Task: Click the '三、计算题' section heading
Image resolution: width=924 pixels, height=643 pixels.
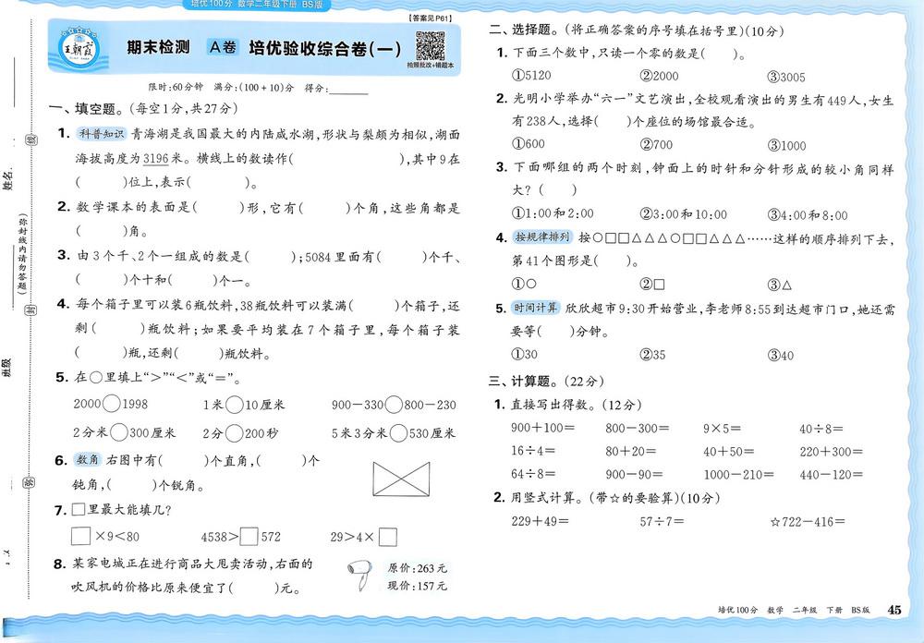Action: pyautogui.click(x=521, y=382)
